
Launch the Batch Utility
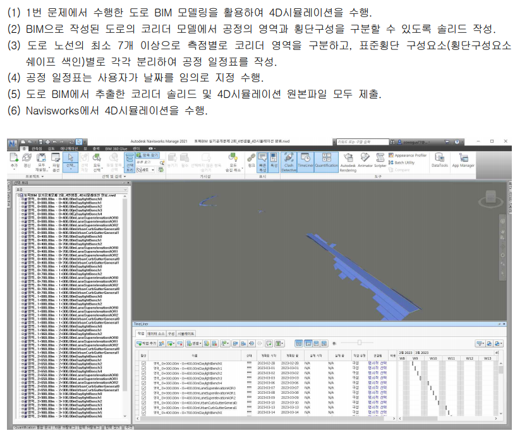(402, 162)
